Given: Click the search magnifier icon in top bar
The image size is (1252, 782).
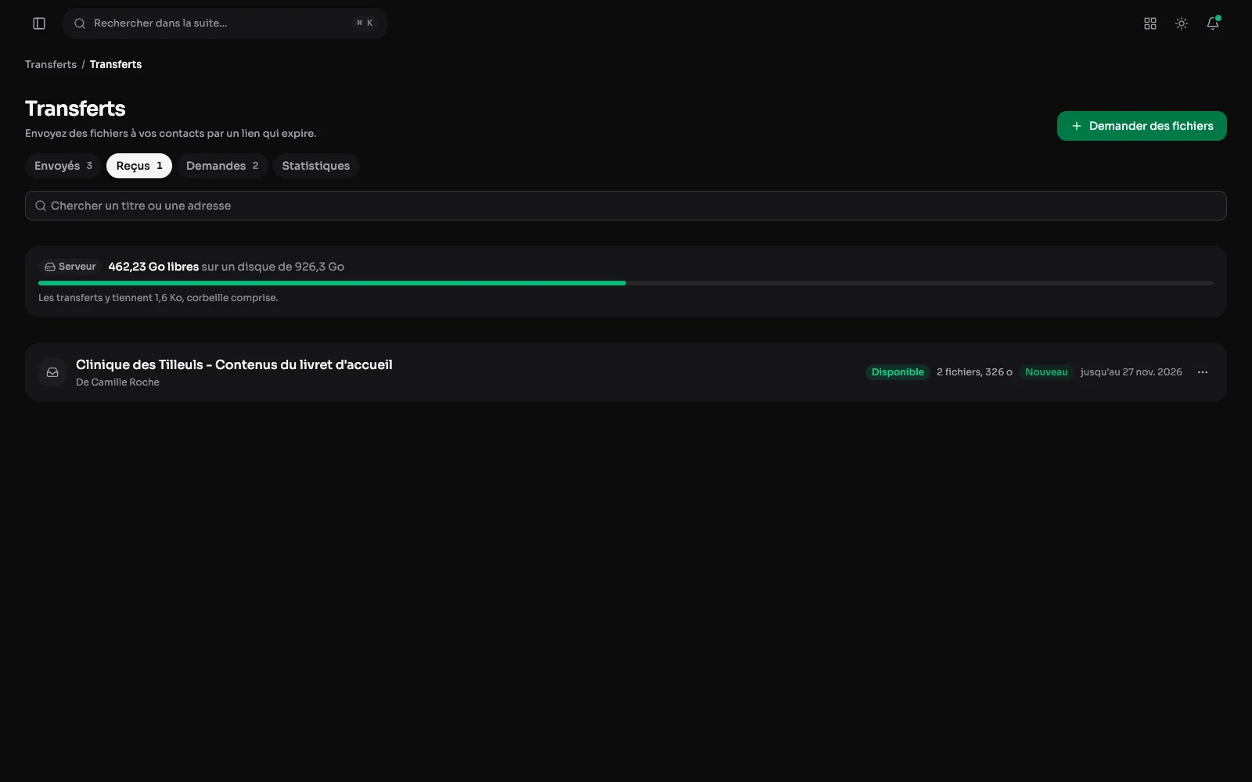Looking at the screenshot, I should 80,23.
